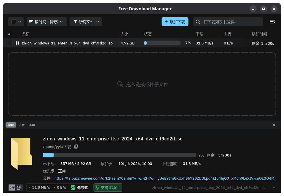The width and height of the screenshot is (284, 196).
Task: Click the 低限速 speed mode icon
Action: pos(73,188)
